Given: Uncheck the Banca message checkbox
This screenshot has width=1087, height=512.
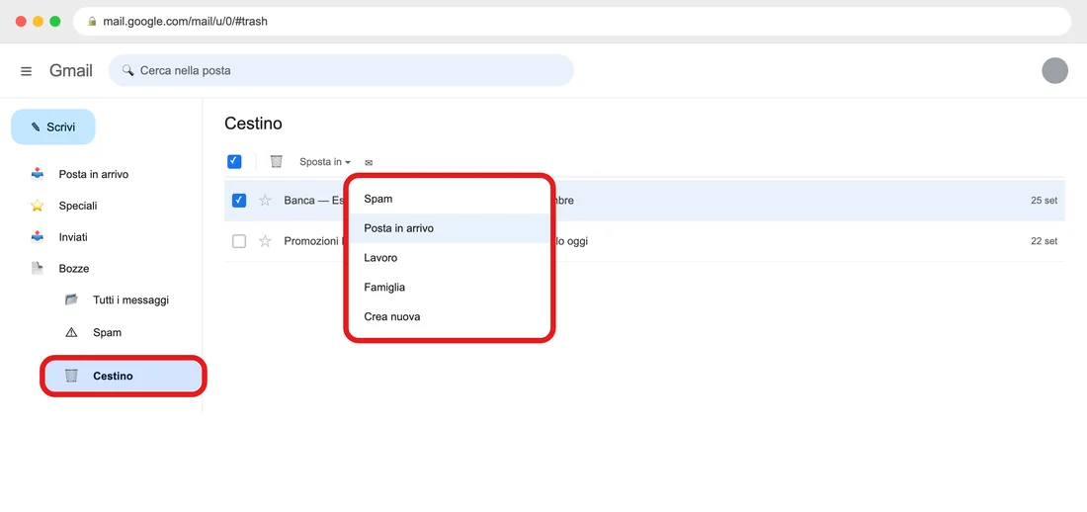Looking at the screenshot, I should click(x=239, y=201).
